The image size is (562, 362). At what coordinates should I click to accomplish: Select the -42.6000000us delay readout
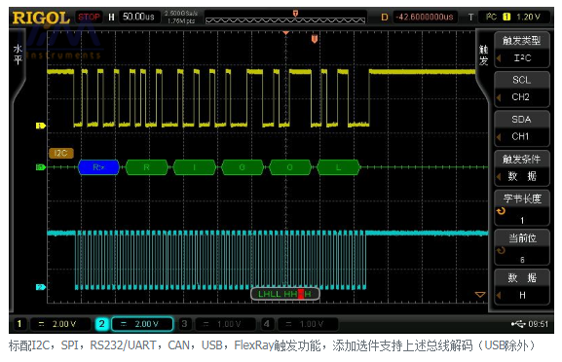[x=425, y=17]
